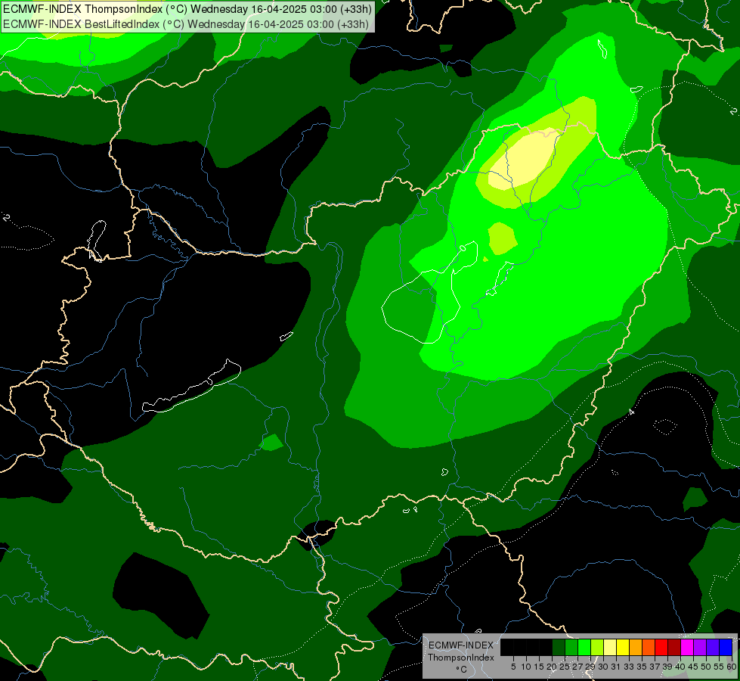This screenshot has width=740, height=681.
Task: Click the legend tick value 29
Action: point(591,667)
